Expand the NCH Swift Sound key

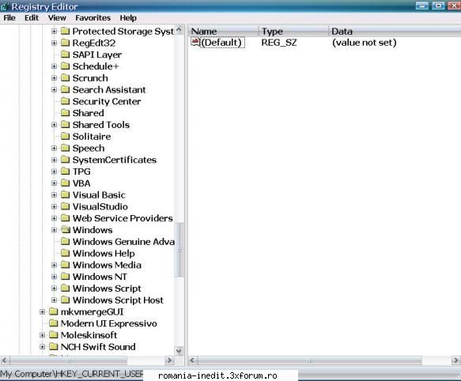43,346
